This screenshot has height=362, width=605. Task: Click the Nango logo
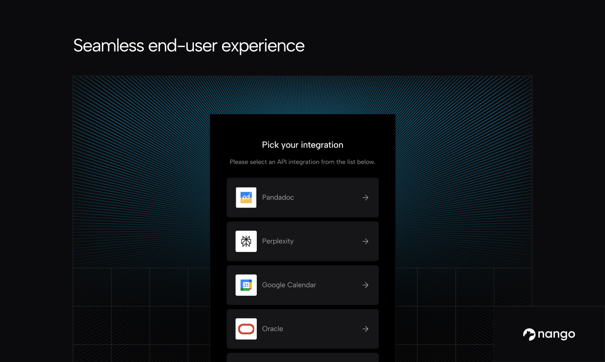549,334
